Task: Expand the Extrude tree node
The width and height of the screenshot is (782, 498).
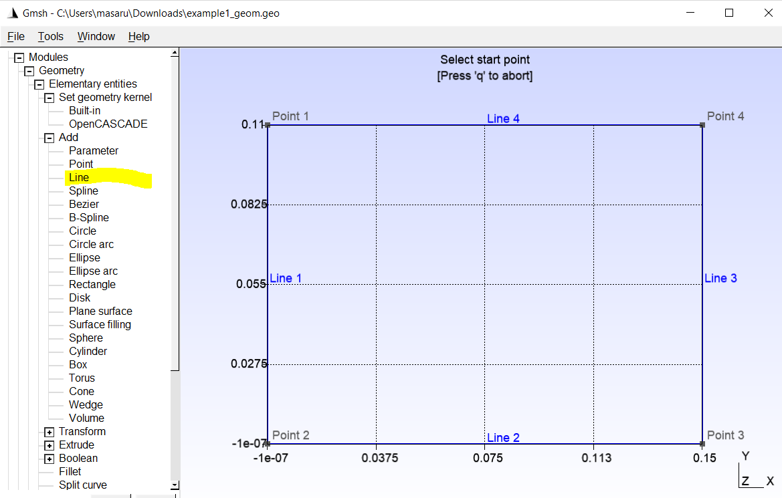Action: click(49, 445)
